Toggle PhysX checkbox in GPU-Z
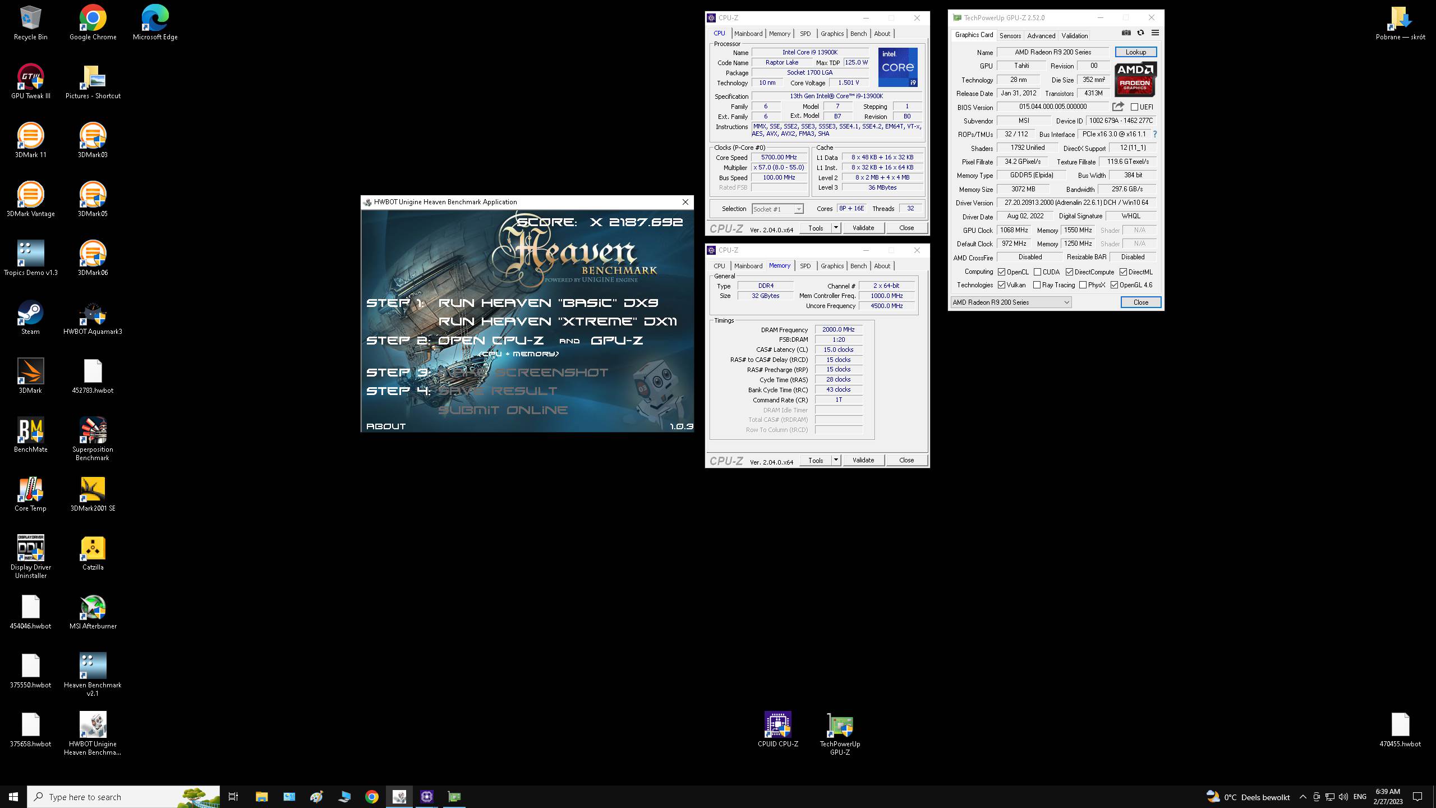 pyautogui.click(x=1083, y=285)
